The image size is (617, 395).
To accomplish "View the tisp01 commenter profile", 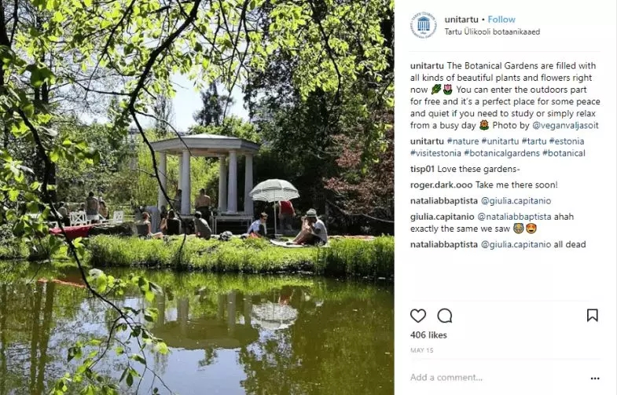I will tap(422, 169).
